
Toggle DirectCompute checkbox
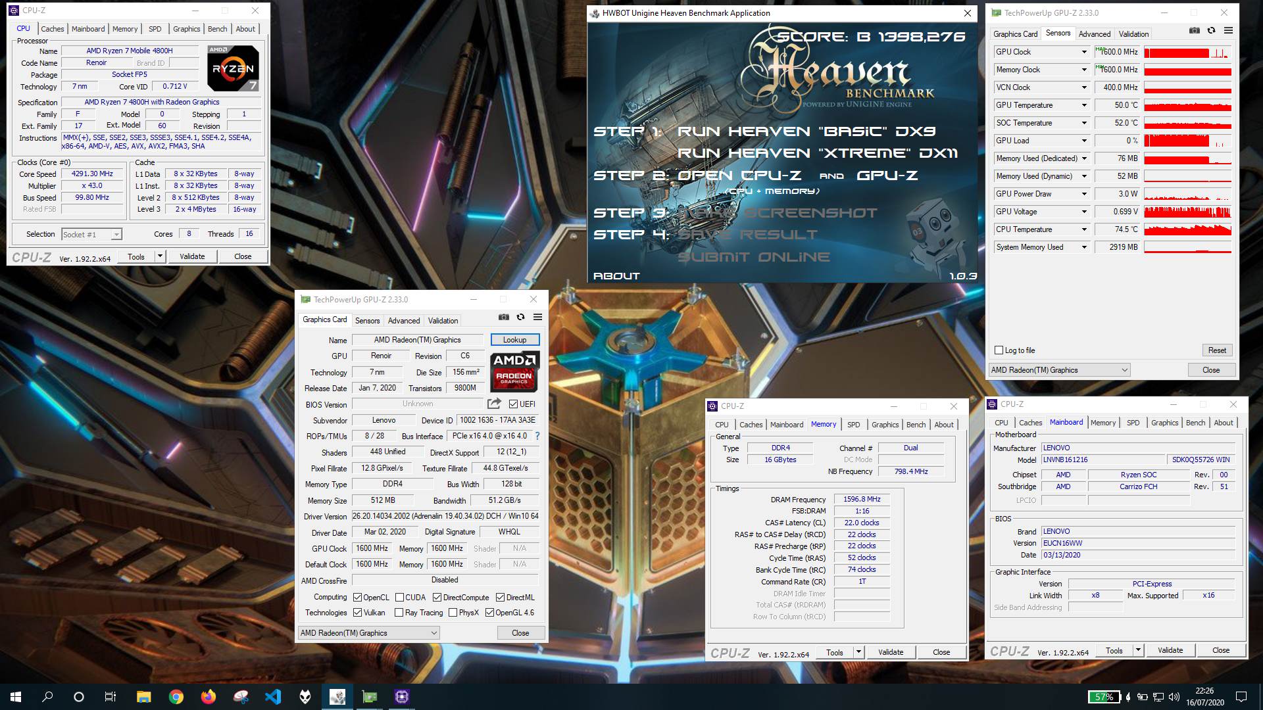tap(437, 598)
